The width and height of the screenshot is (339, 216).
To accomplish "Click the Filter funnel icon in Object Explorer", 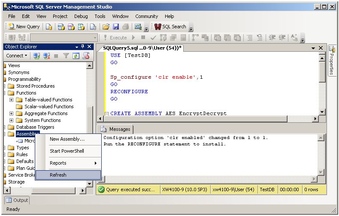I will (66, 56).
